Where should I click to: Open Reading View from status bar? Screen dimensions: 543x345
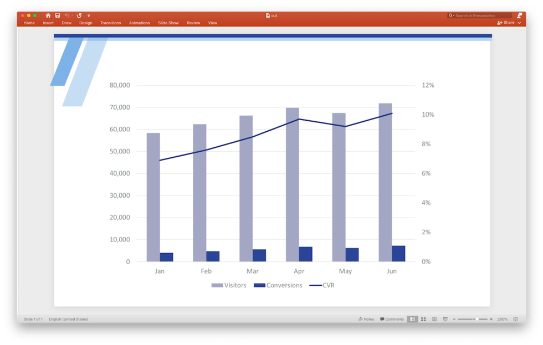[434, 319]
